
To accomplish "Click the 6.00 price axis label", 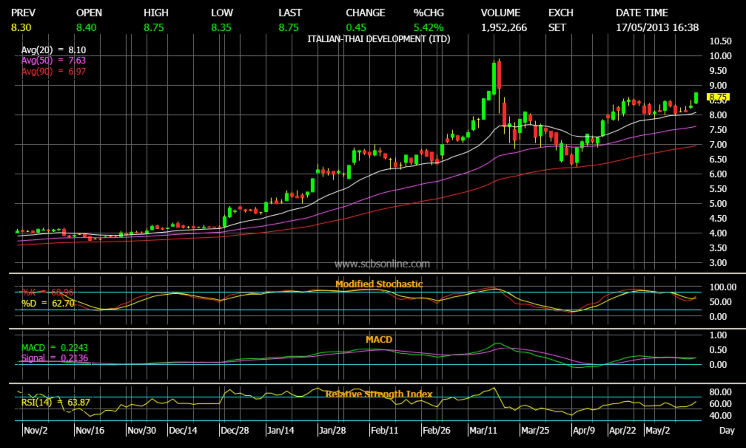I will (x=718, y=174).
